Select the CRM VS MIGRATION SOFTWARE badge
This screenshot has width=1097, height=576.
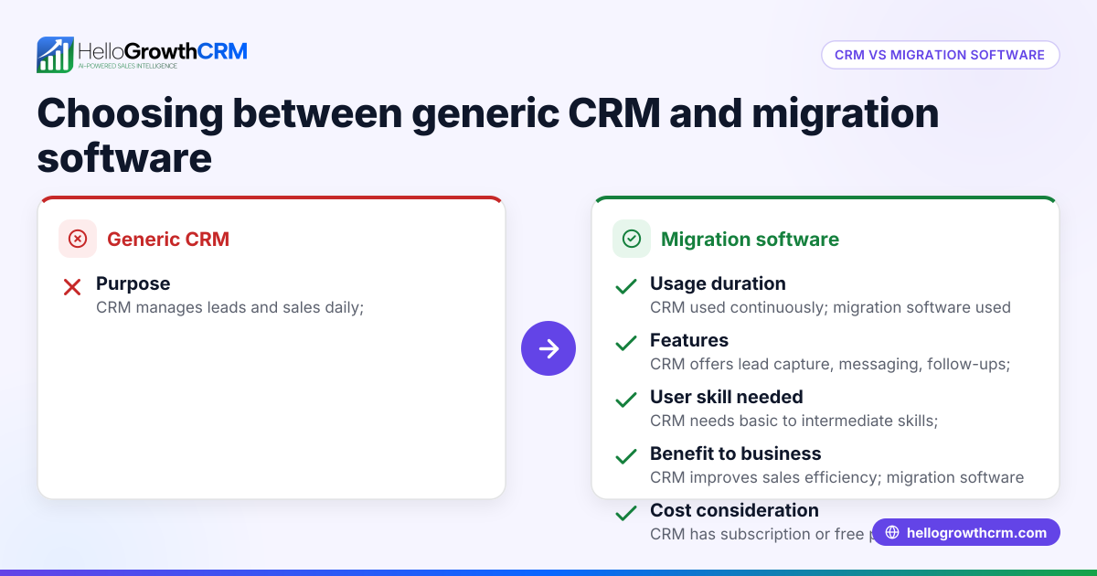[x=940, y=55]
